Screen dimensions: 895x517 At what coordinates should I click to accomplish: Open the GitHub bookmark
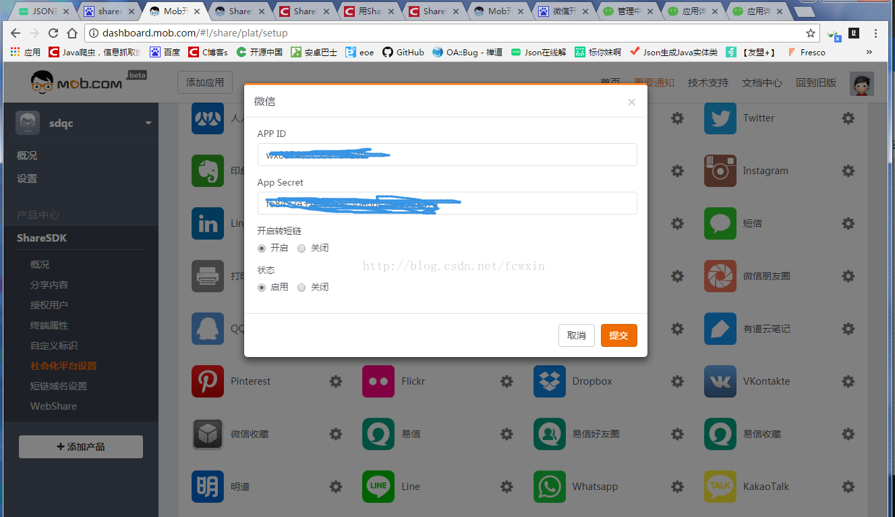[x=403, y=52]
